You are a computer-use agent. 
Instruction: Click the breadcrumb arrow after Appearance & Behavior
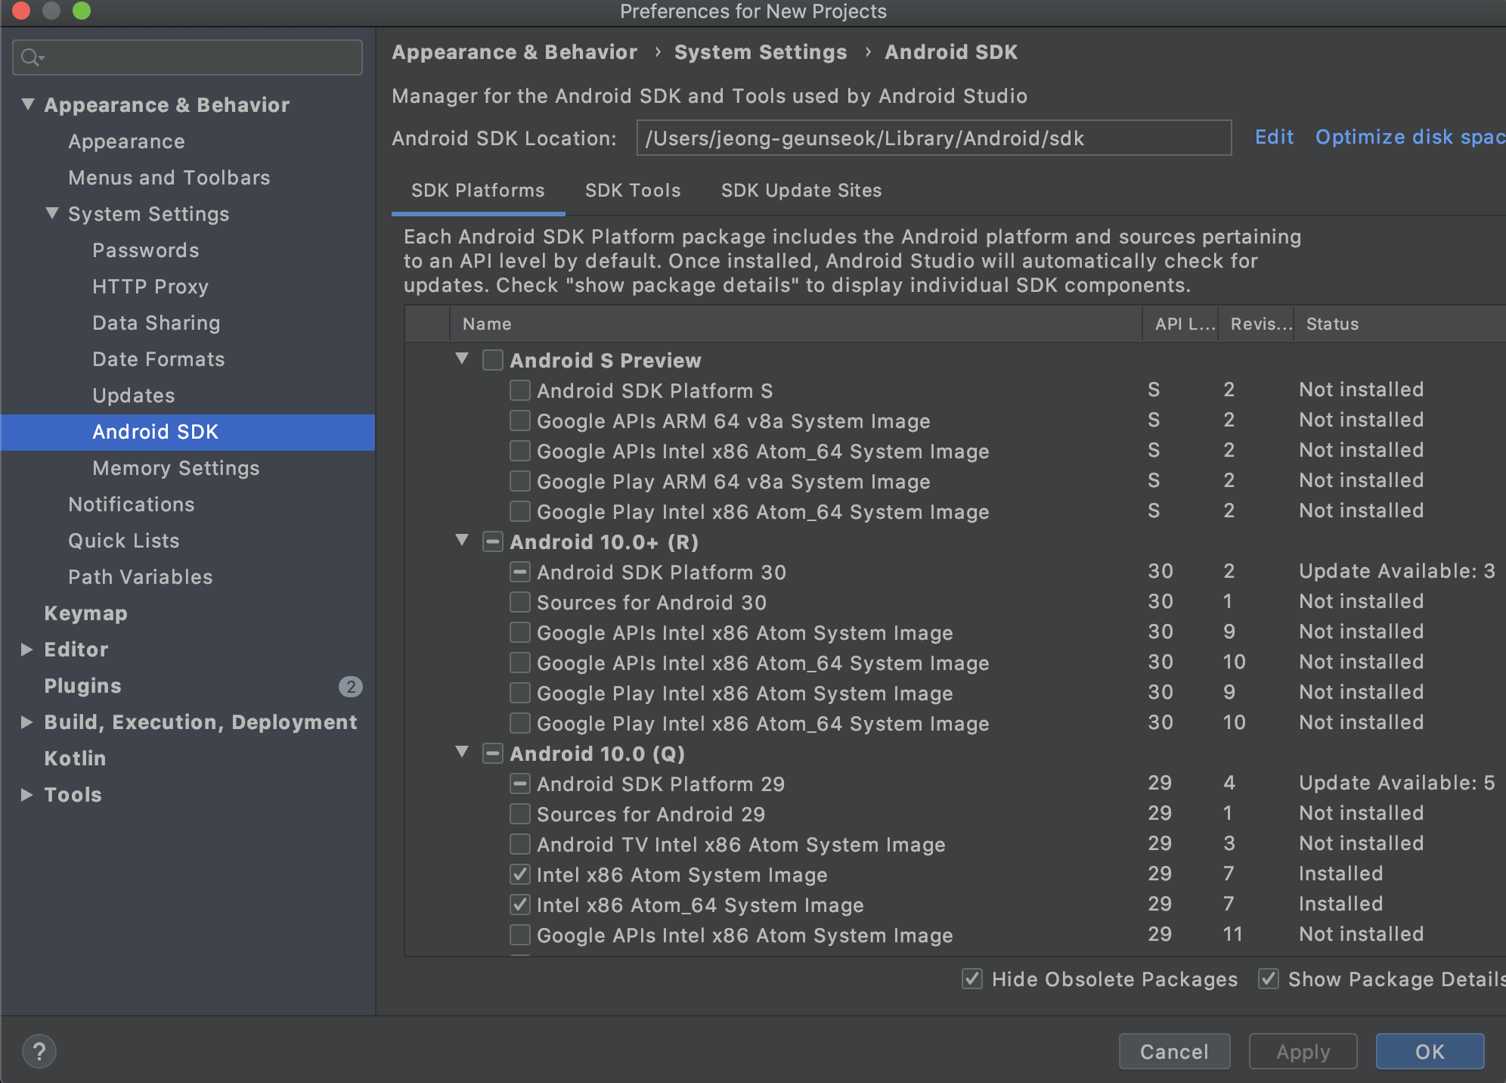click(657, 52)
